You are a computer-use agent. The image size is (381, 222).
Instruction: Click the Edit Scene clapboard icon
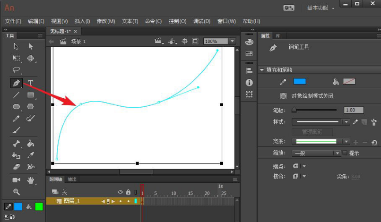click(159, 41)
